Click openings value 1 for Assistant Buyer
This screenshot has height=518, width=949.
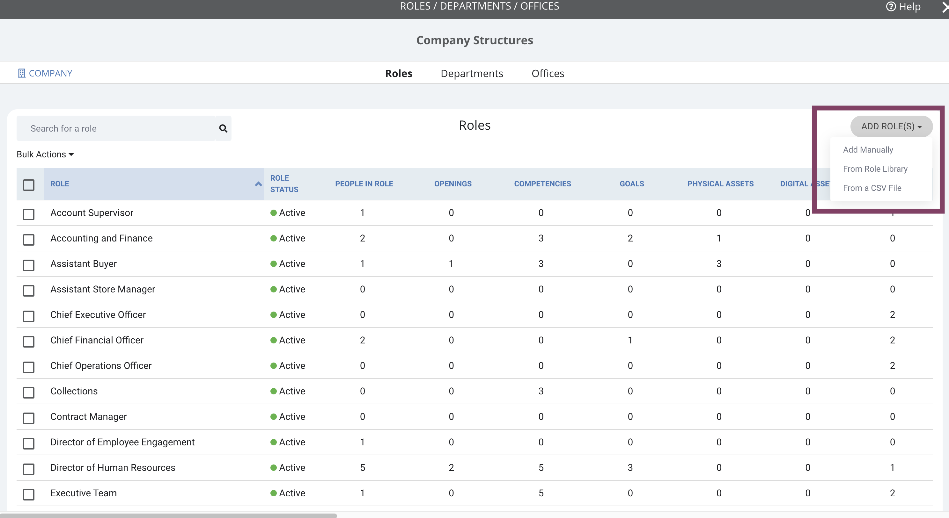click(x=451, y=263)
